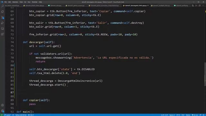Click the VS Code logo in title bar
This screenshot has height=116, width=206.
tap(2, 2)
